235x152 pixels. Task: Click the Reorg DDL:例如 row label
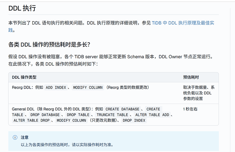point(28,87)
